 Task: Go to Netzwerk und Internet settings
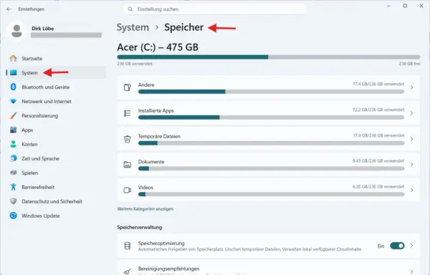click(x=56, y=101)
